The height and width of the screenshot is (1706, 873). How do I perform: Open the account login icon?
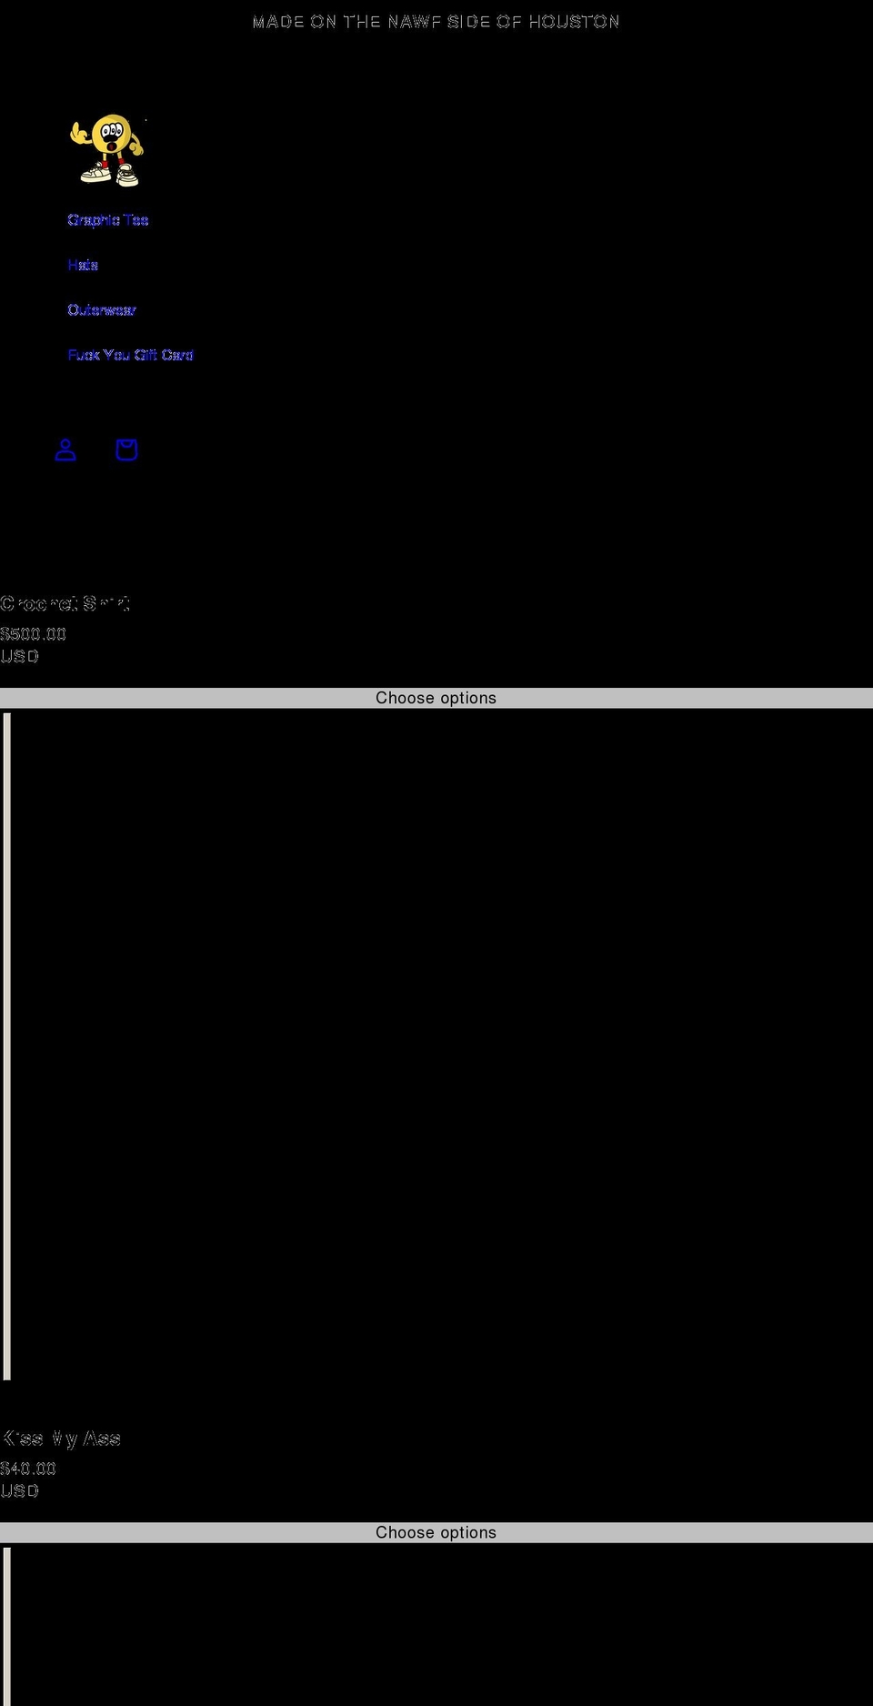click(x=65, y=449)
